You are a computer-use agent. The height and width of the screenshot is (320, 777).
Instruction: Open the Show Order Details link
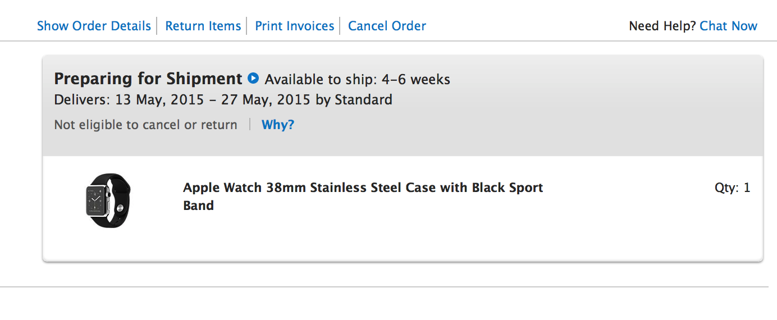click(x=94, y=26)
